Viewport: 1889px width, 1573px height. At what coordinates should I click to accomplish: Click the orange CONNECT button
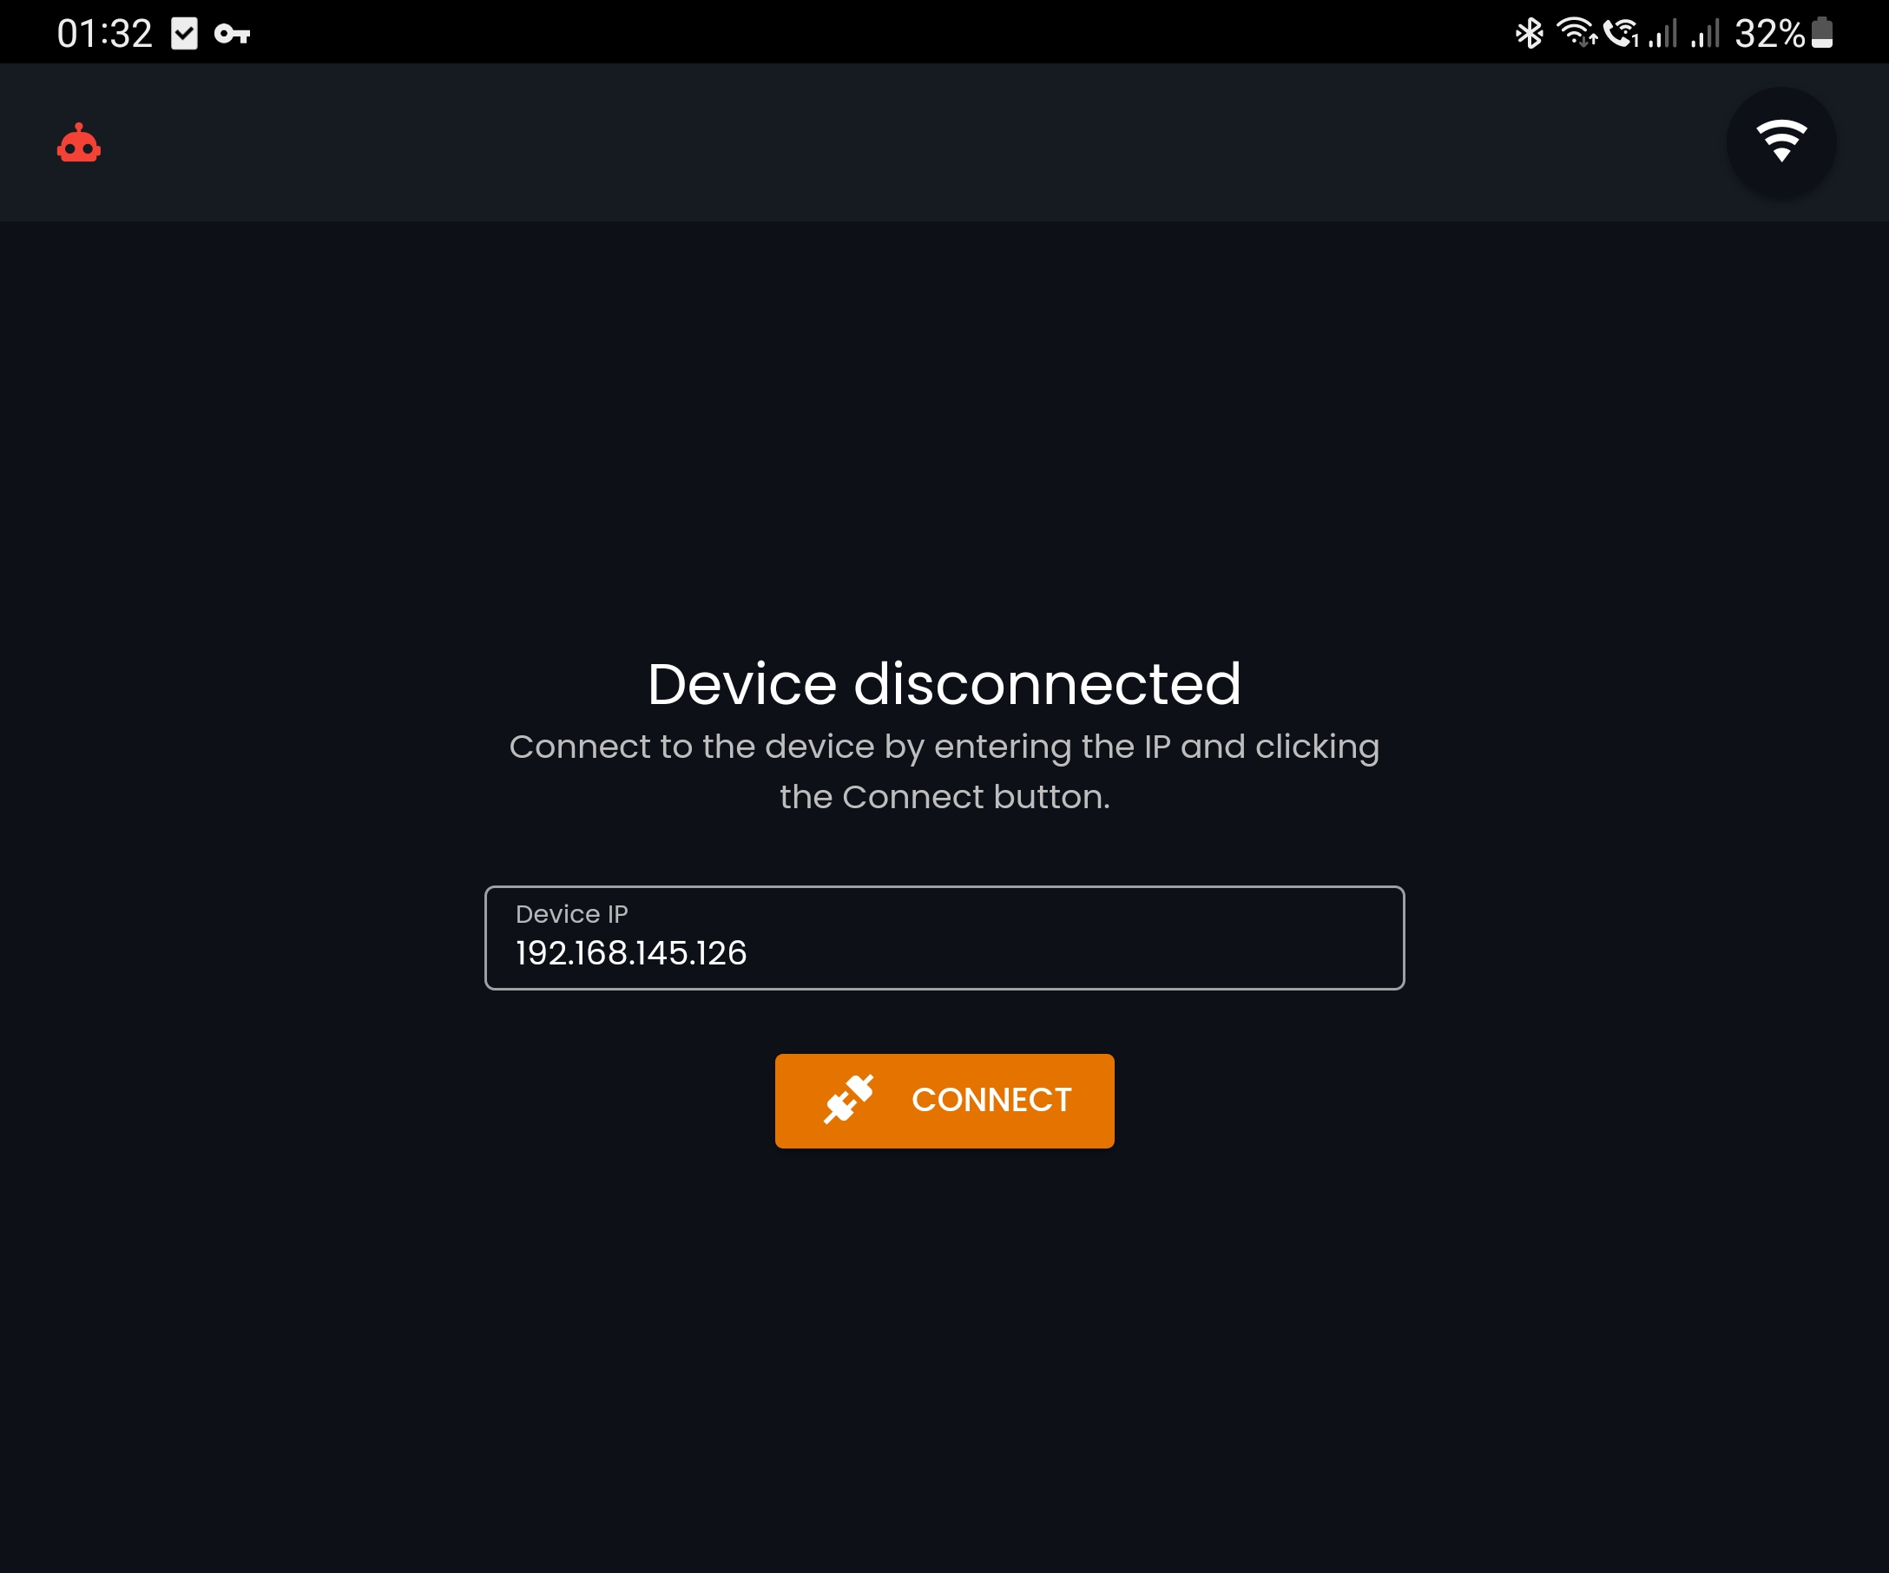(x=944, y=1101)
